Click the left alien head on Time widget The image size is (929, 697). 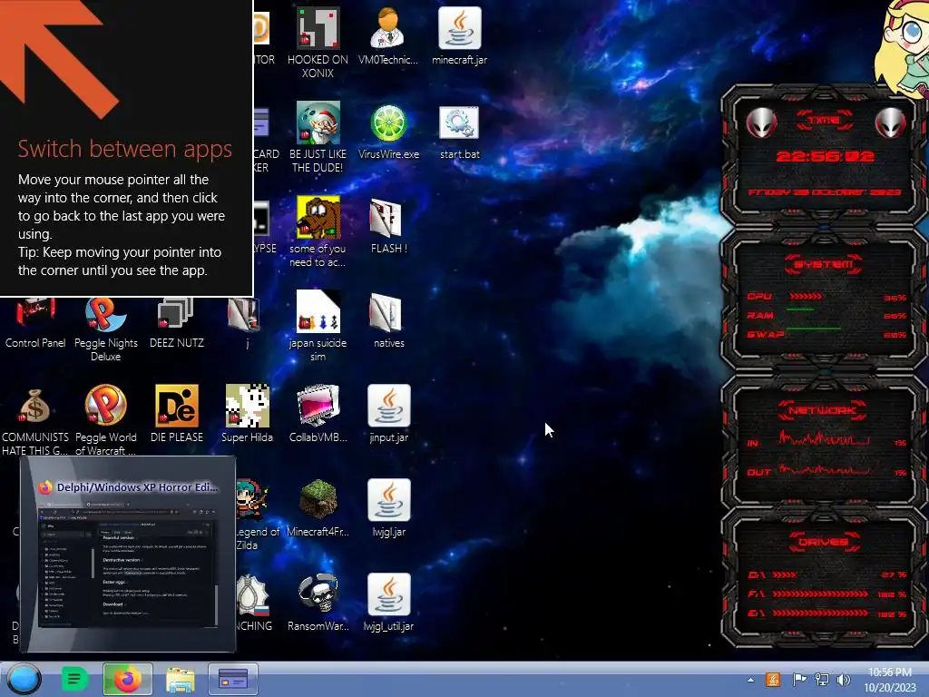tap(761, 123)
